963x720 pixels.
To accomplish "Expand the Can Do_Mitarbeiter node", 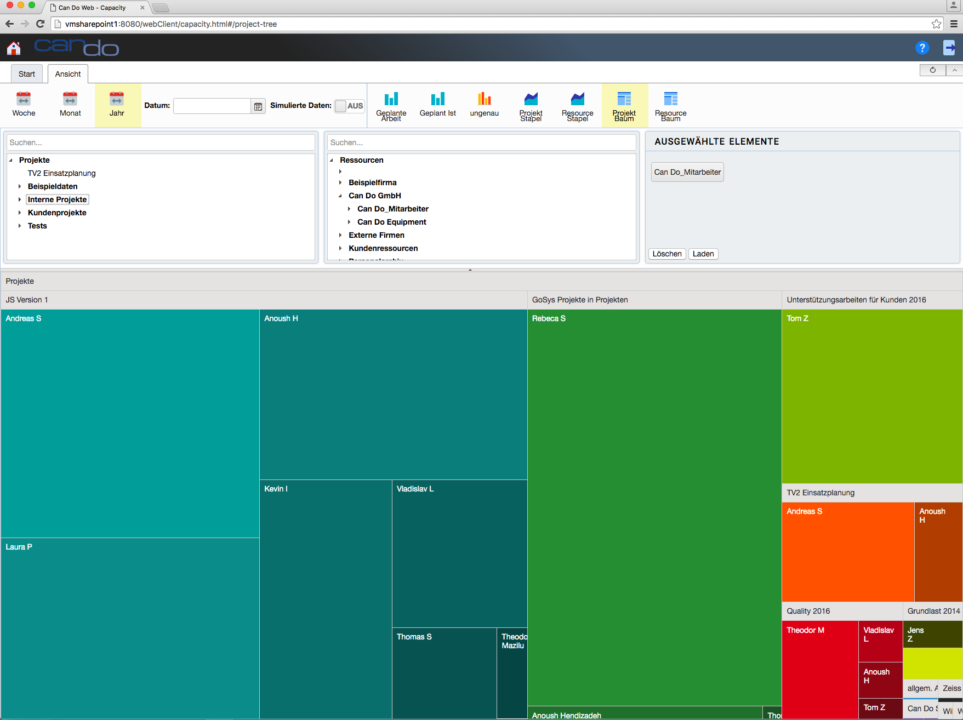I will tap(349, 209).
